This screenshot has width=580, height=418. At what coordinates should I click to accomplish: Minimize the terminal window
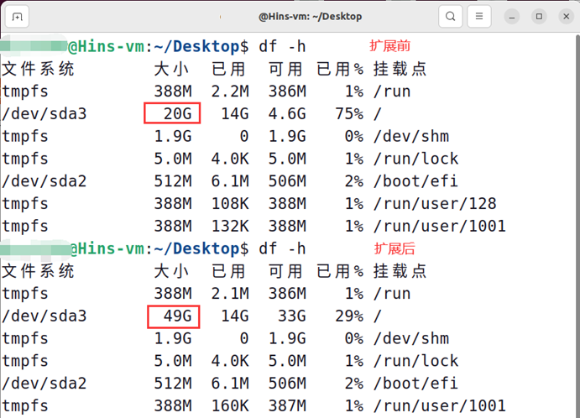click(x=512, y=17)
